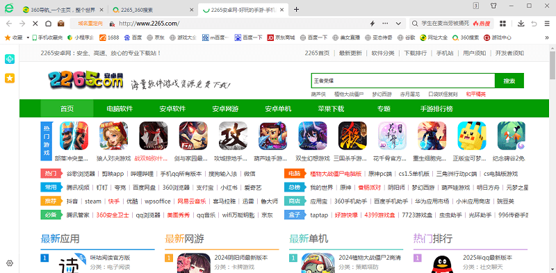Viewport: 556px width, 273px height.
Task: Open a new tab with the plus button
Action: [x=297, y=10]
